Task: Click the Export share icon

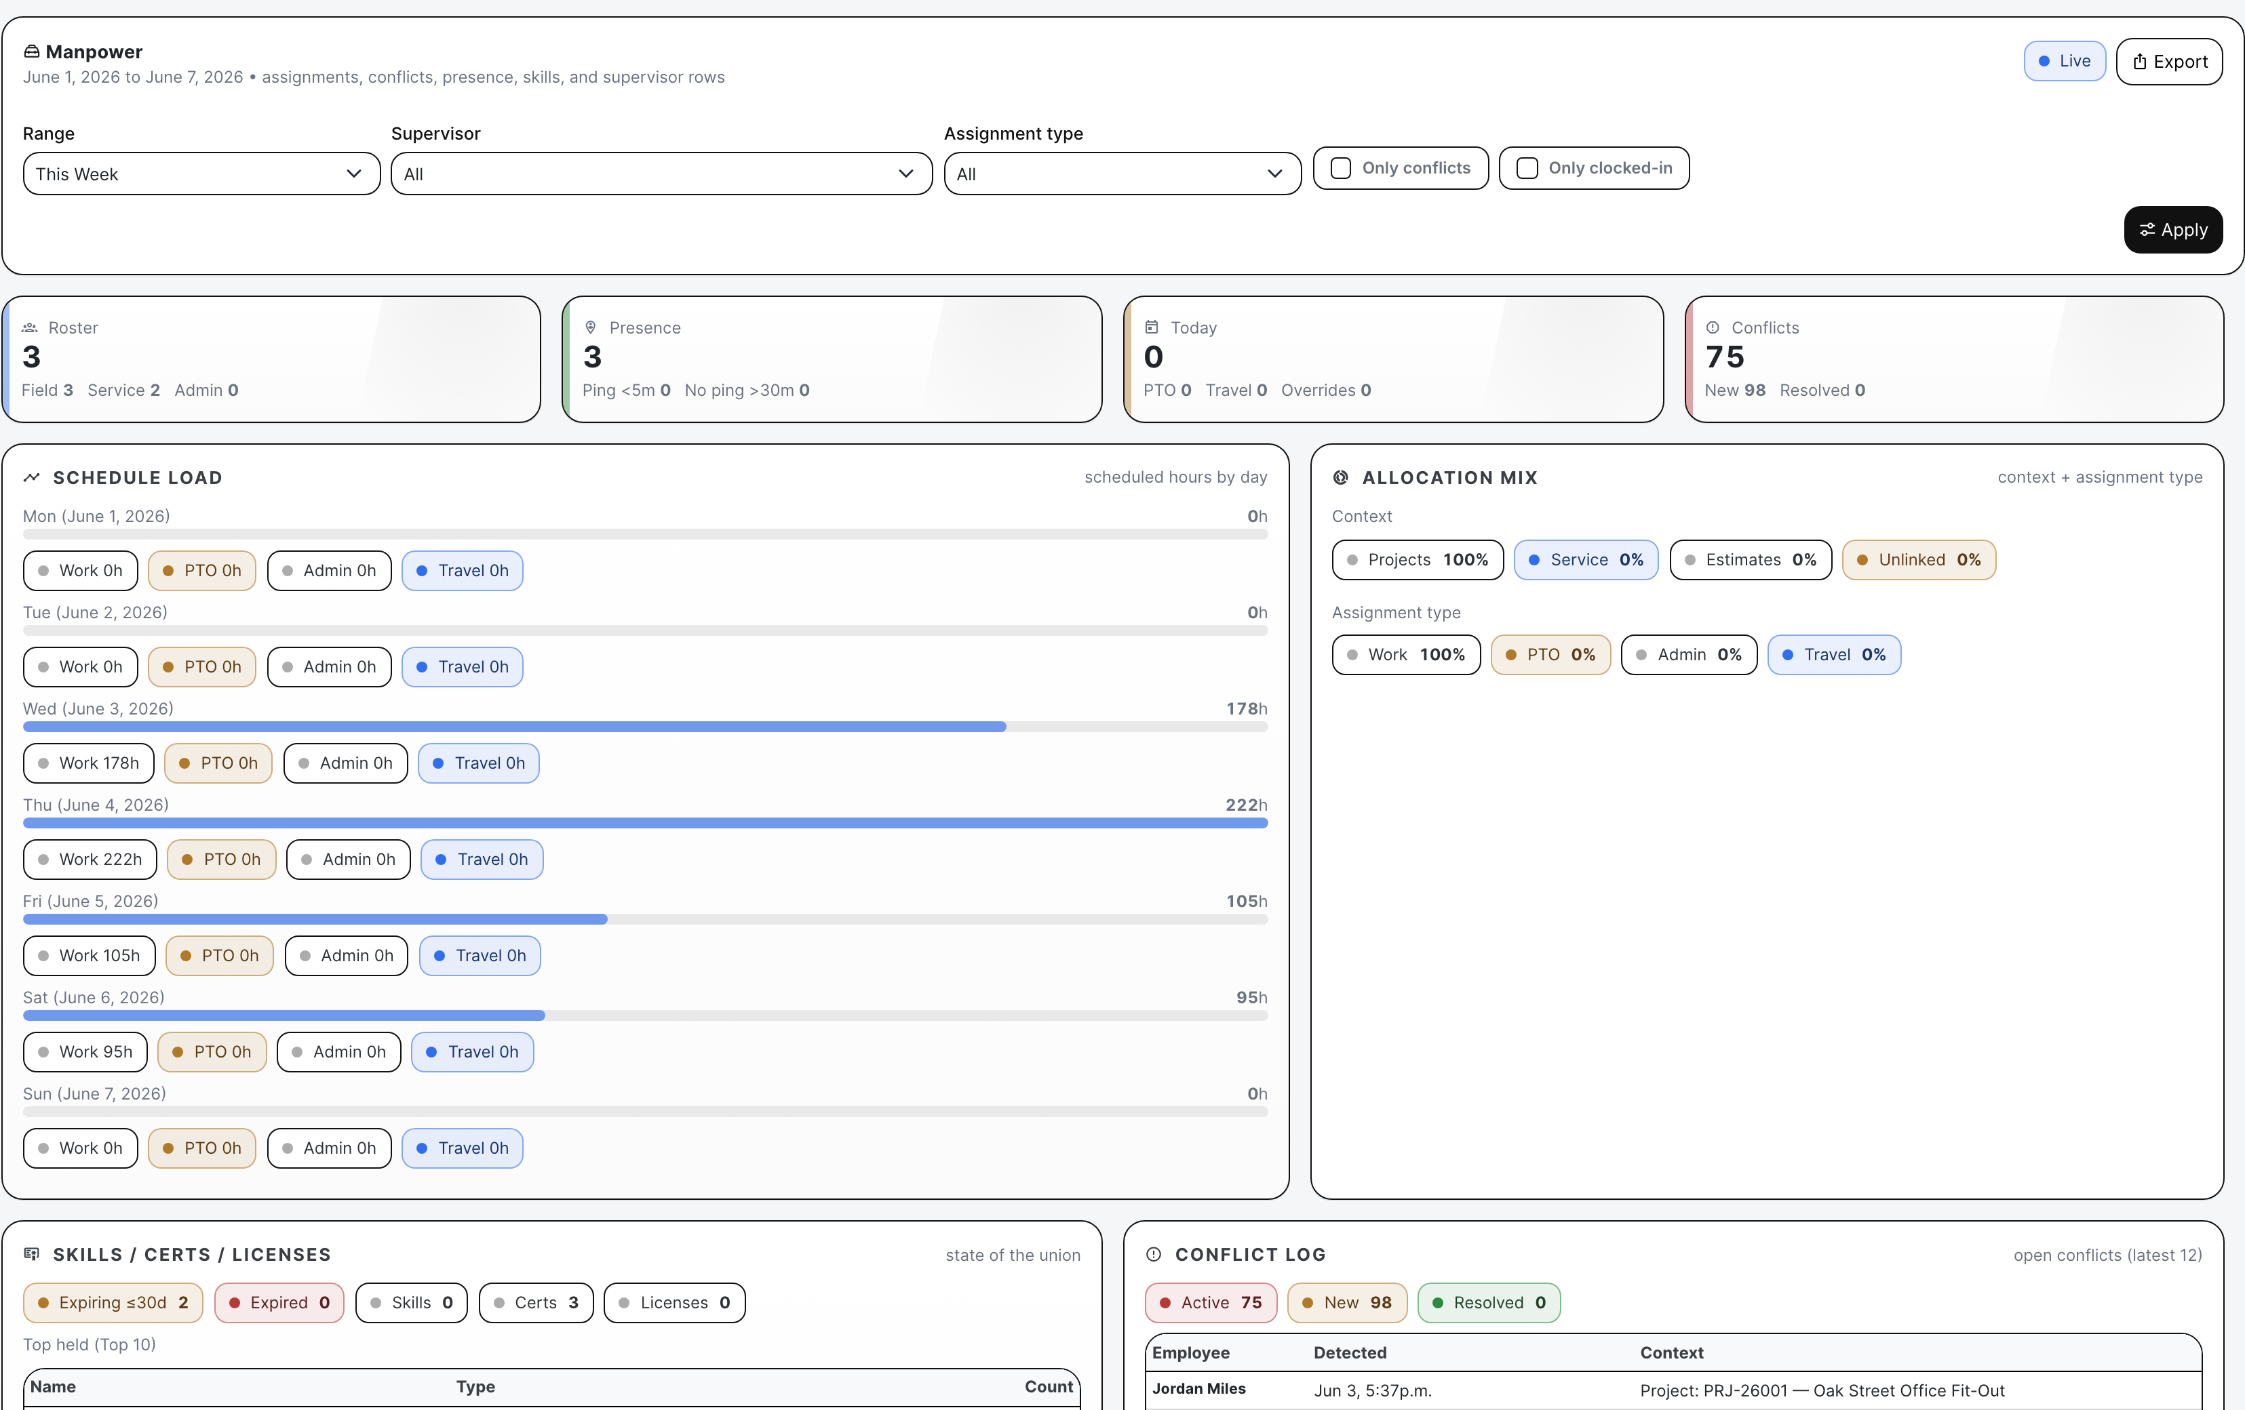Action: pyautogui.click(x=2140, y=62)
